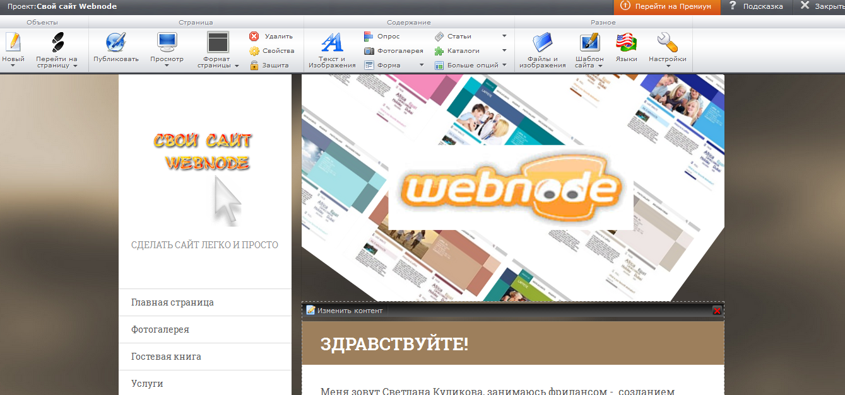Screen dimensions: 845x395
Task: Click the Больше опций puzzle icon
Action: (x=439, y=65)
